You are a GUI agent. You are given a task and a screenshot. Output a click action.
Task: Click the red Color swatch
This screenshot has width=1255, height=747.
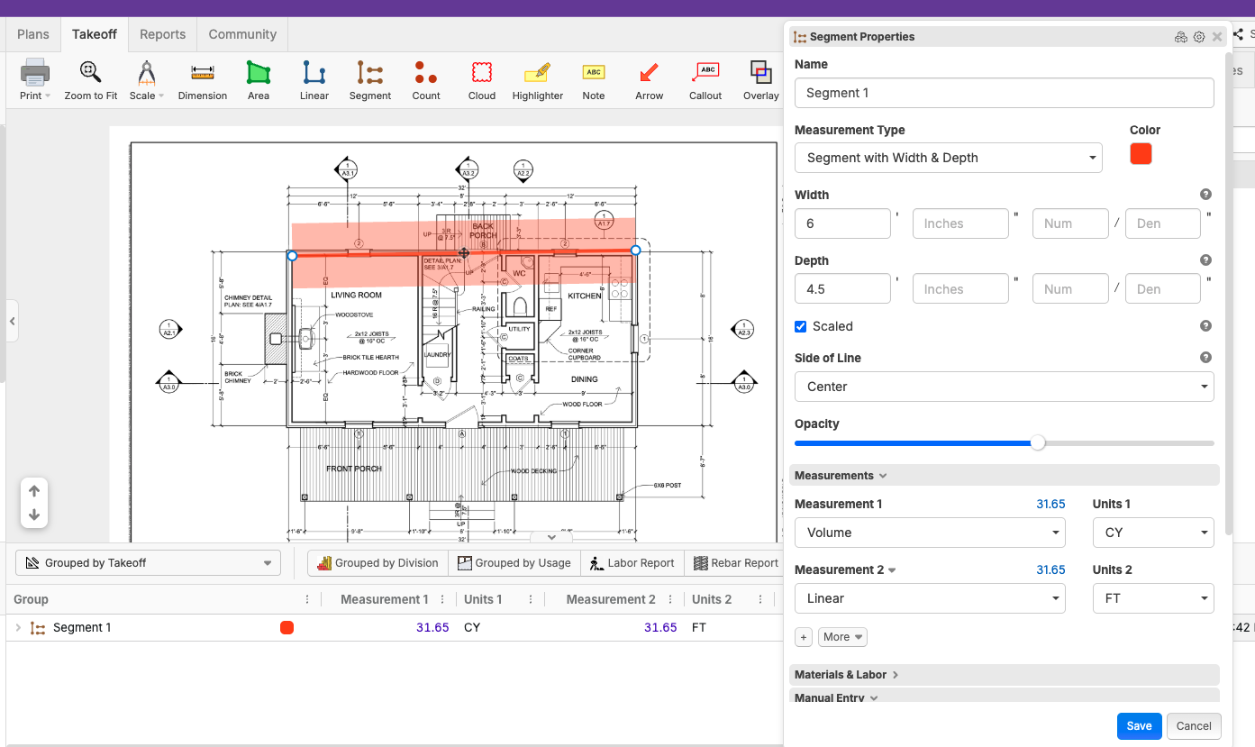tap(1141, 154)
